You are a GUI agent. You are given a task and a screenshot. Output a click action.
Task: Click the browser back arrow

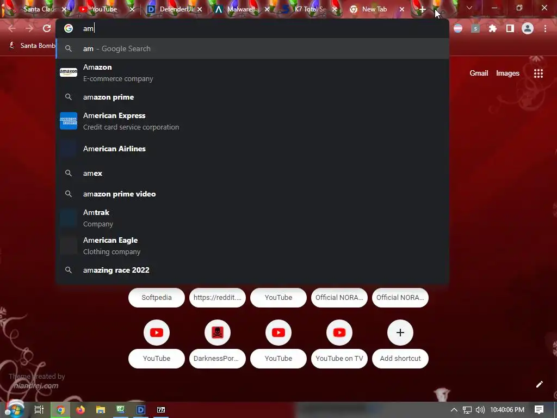tap(12, 28)
